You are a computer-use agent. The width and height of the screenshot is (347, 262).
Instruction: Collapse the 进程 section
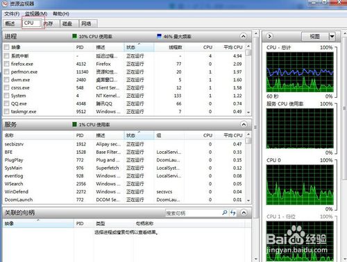pos(243,37)
